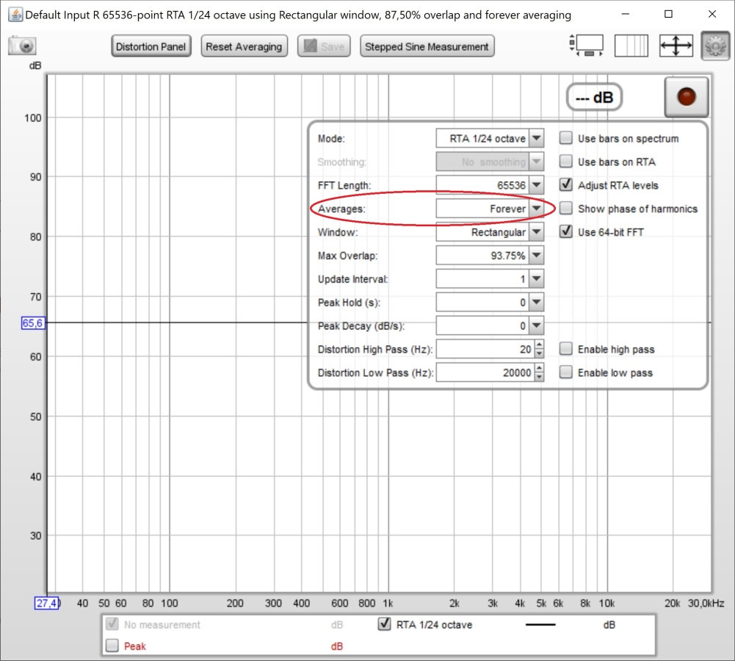Click Reset Averaging button
The height and width of the screenshot is (661, 735).
(244, 46)
